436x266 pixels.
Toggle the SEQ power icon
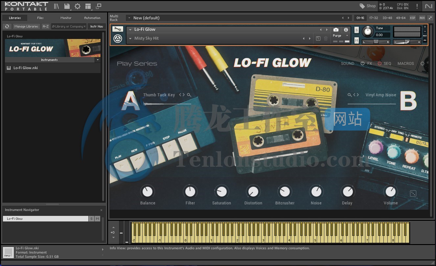380,64
